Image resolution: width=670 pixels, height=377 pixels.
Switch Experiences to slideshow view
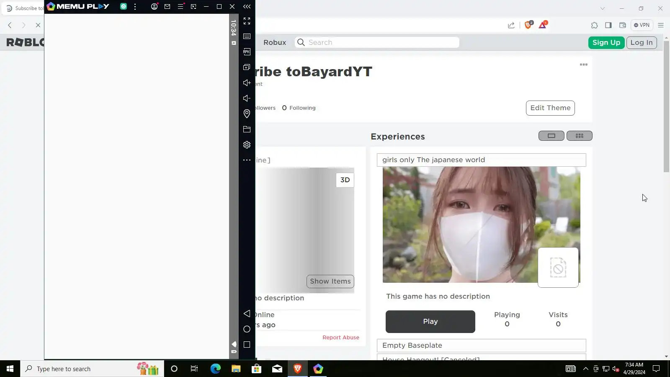pyautogui.click(x=551, y=136)
